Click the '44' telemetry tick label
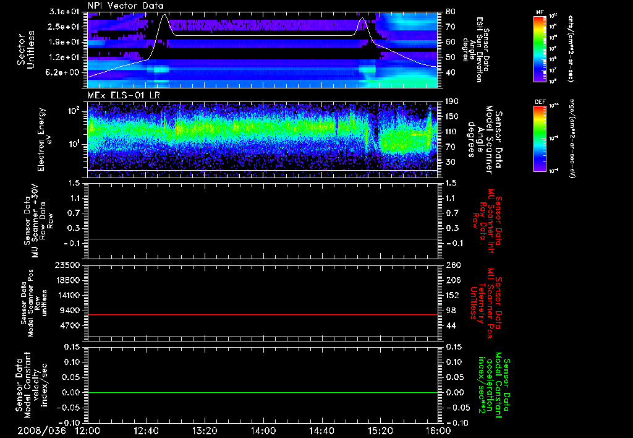 [451, 325]
